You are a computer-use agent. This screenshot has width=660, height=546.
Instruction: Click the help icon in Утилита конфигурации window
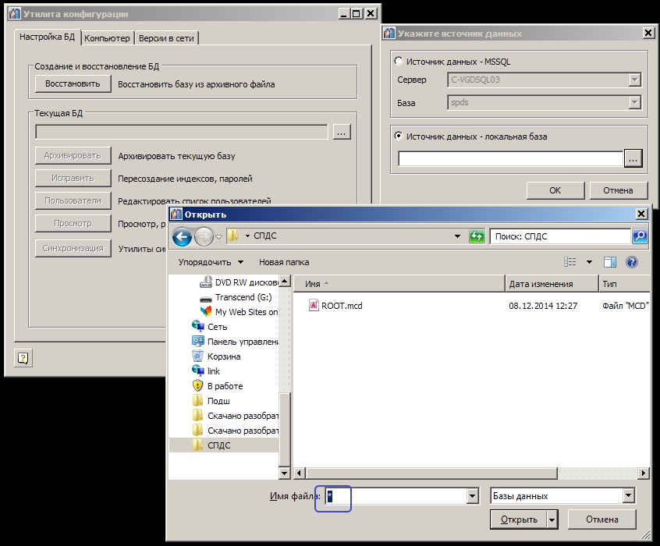(x=22, y=359)
